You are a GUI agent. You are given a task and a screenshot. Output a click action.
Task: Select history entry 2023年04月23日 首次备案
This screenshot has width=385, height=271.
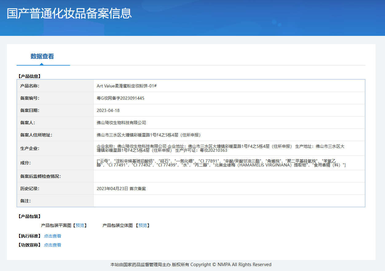coord(121,189)
